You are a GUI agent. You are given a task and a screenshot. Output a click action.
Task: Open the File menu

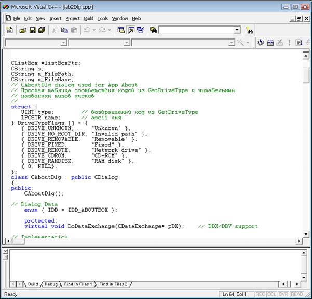click(17, 19)
